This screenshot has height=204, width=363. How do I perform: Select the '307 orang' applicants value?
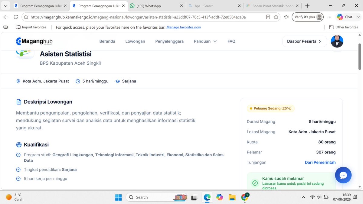326,152
